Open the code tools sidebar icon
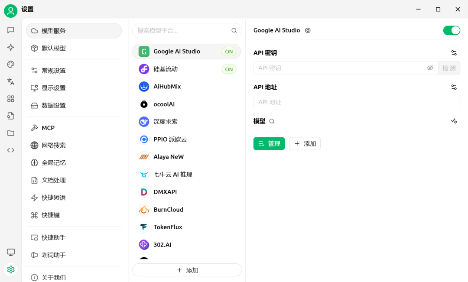468x282 pixels. pyautogui.click(x=11, y=150)
